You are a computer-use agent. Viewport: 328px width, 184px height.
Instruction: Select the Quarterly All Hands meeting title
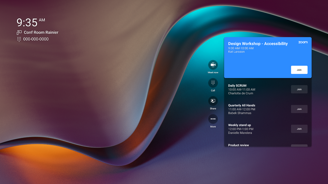pyautogui.click(x=242, y=105)
